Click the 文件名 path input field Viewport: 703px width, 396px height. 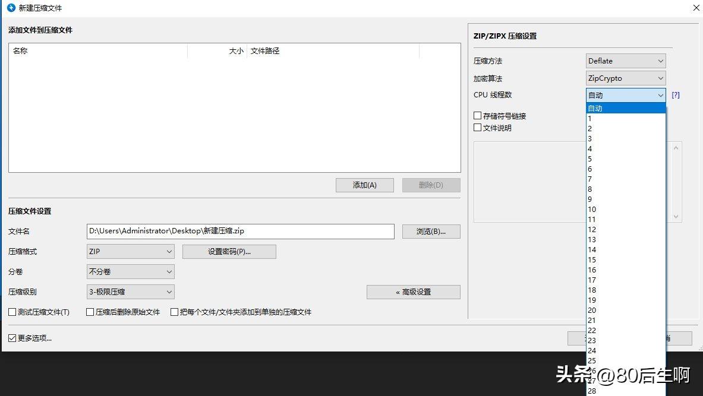tap(240, 231)
